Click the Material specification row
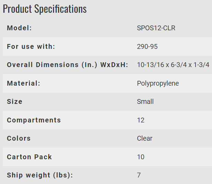 107,83
